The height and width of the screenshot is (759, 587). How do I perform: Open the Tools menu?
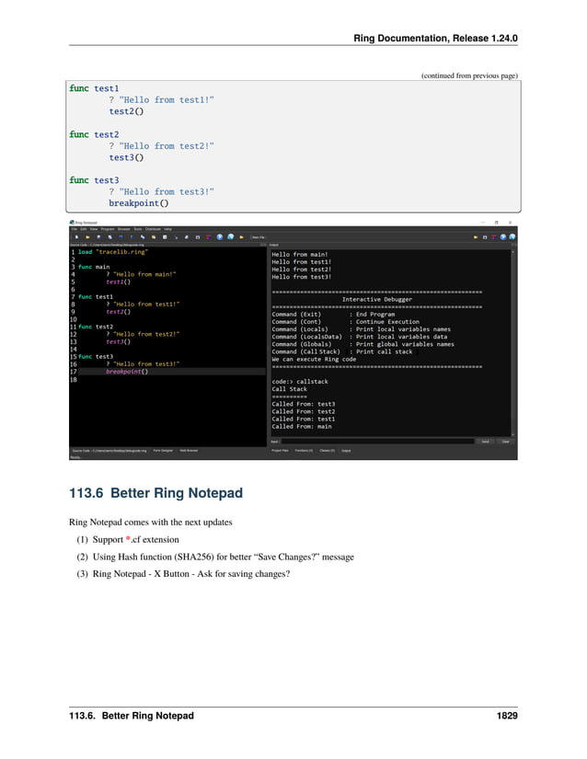pyautogui.click(x=137, y=229)
